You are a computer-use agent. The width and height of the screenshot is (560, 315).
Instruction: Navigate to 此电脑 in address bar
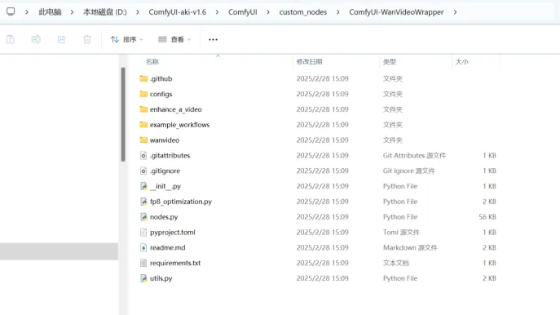50,11
